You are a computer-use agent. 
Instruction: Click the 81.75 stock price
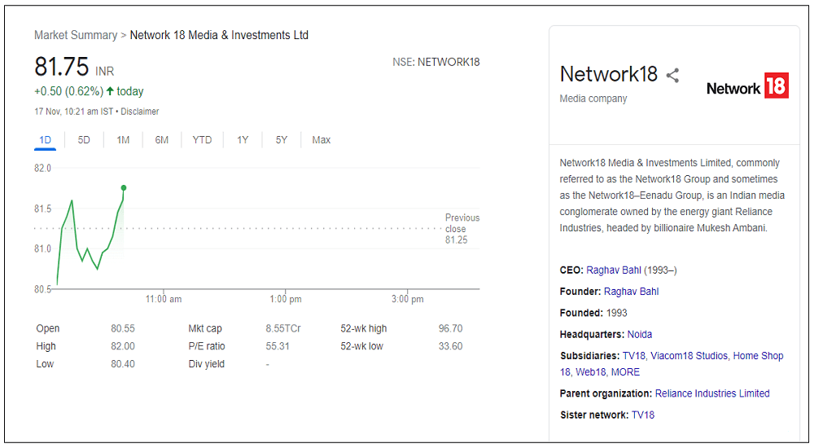[x=62, y=67]
